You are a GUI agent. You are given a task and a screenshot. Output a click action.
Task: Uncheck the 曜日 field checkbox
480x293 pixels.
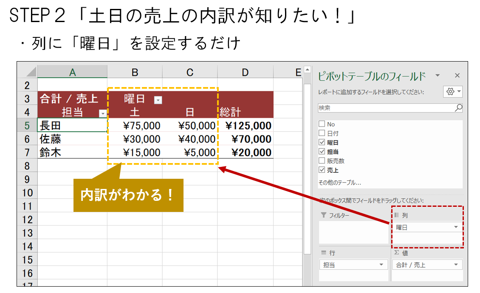[322, 142]
